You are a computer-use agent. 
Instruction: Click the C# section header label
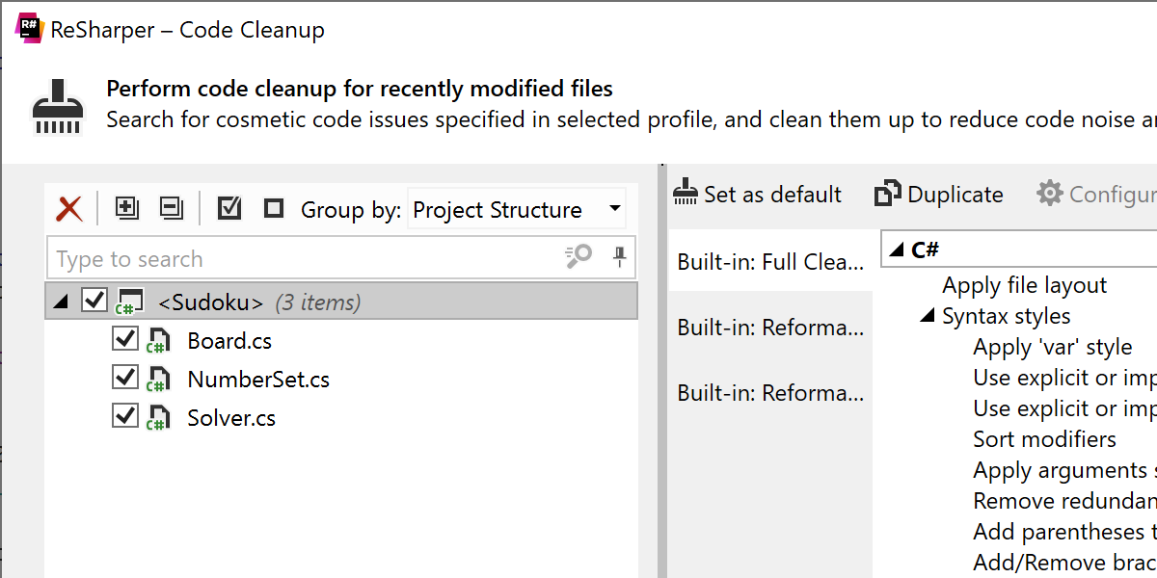click(926, 250)
